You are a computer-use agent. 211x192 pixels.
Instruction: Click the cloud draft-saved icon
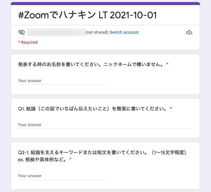click(x=189, y=32)
